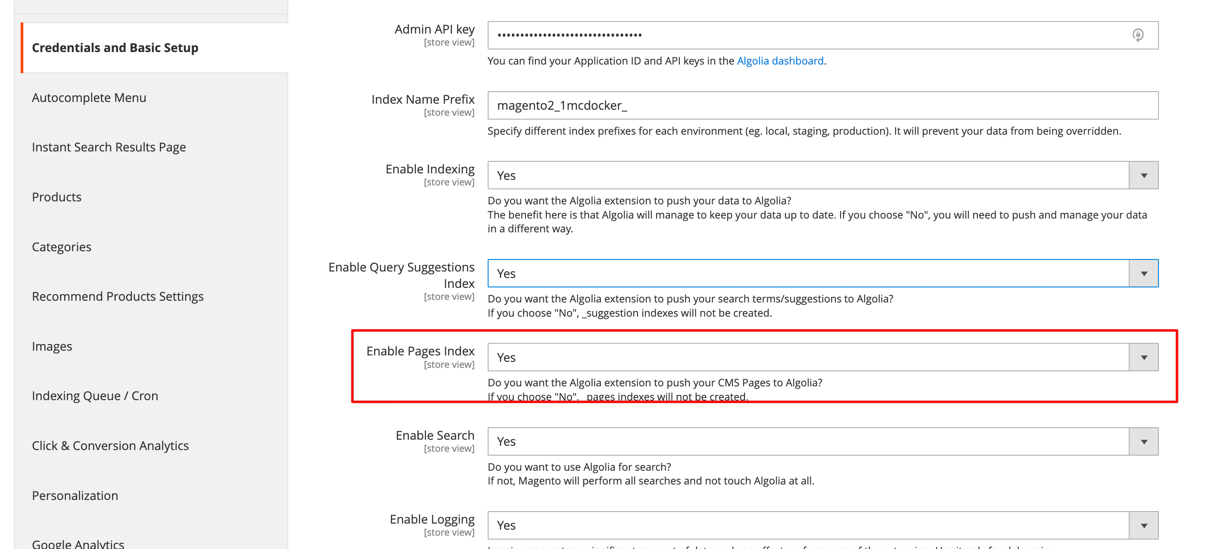Click the encrypted Admin API key lock icon

click(1138, 35)
